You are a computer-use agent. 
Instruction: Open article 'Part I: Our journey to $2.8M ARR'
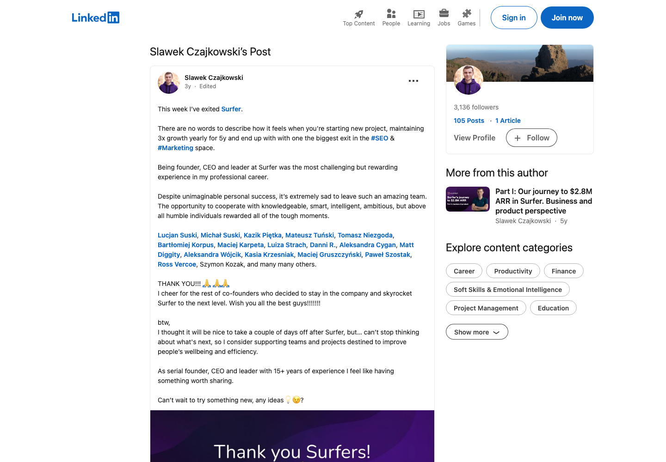tap(544, 201)
